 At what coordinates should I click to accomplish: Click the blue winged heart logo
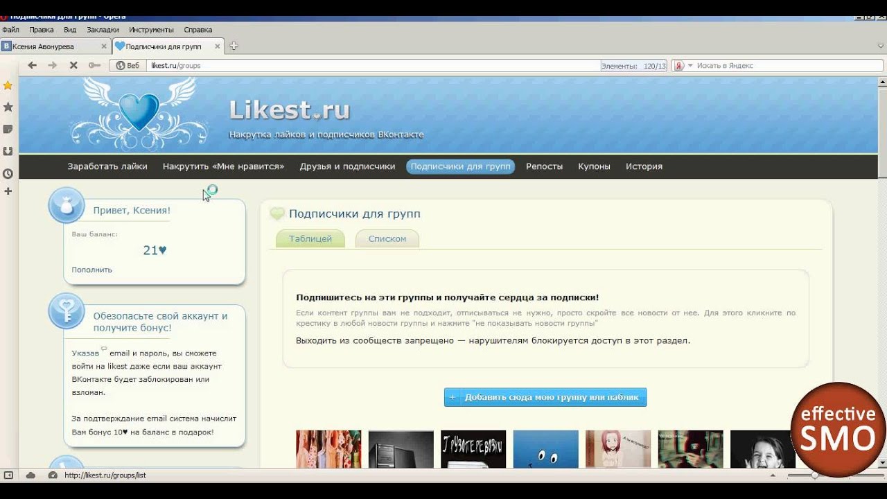tap(139, 113)
